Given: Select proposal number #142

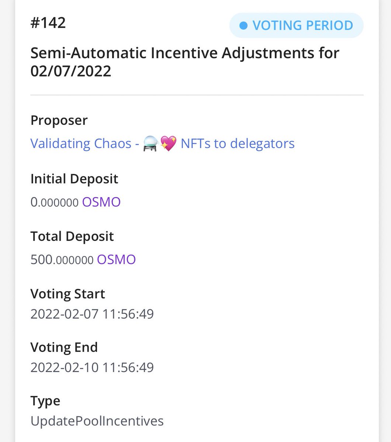Looking at the screenshot, I should [48, 23].
